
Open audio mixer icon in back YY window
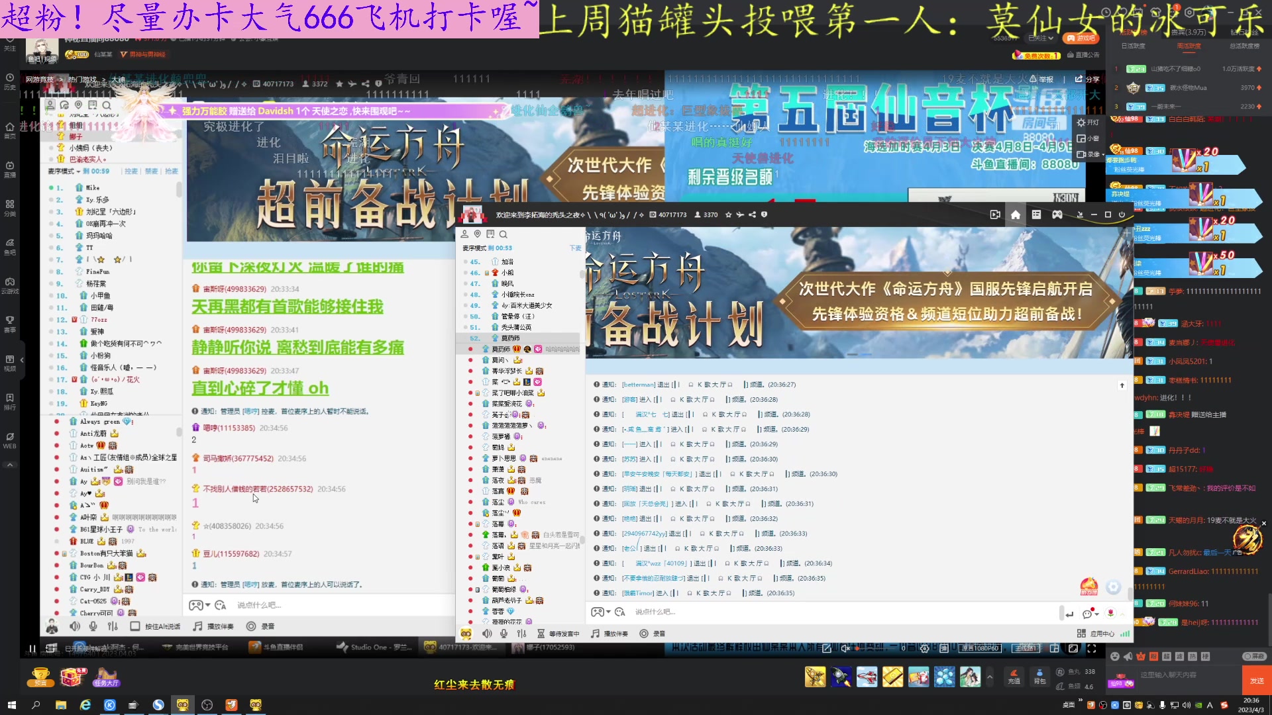113,626
